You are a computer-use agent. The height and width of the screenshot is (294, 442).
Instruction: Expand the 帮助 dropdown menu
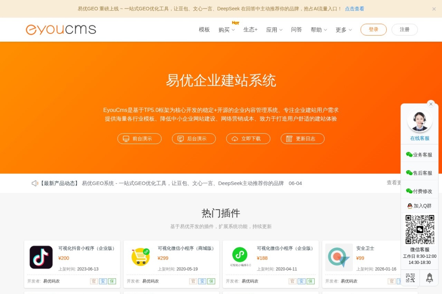click(319, 30)
